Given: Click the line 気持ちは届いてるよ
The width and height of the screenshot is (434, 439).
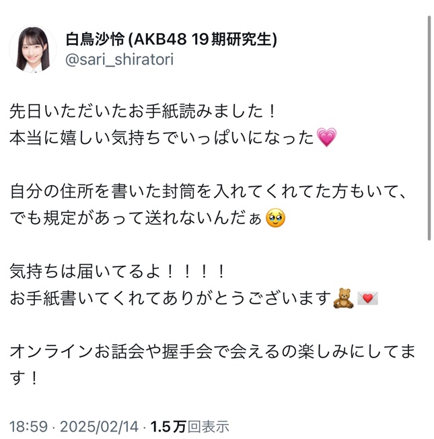Looking at the screenshot, I should pyautogui.click(x=117, y=271).
